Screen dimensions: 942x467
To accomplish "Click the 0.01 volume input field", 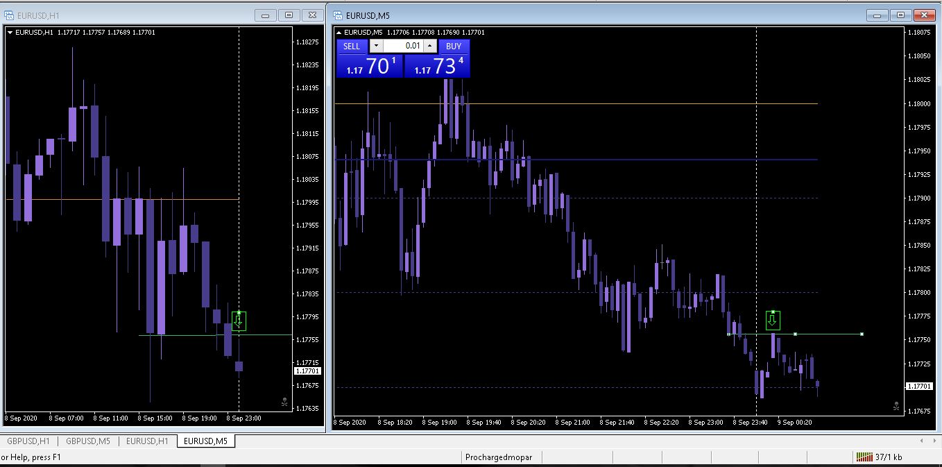I will point(402,46).
